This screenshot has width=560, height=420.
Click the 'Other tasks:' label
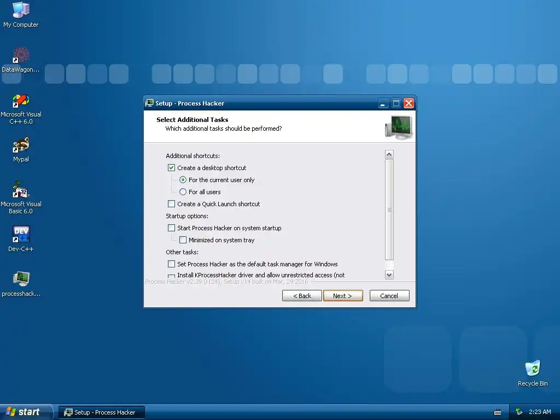tap(182, 252)
